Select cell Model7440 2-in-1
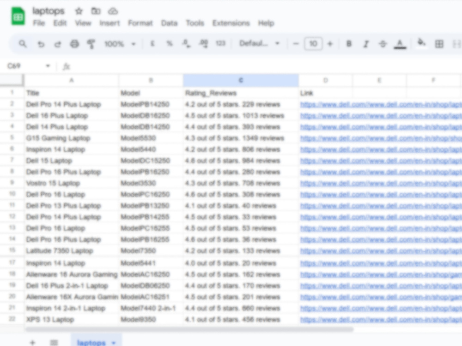The height and width of the screenshot is (346, 462). [151, 308]
